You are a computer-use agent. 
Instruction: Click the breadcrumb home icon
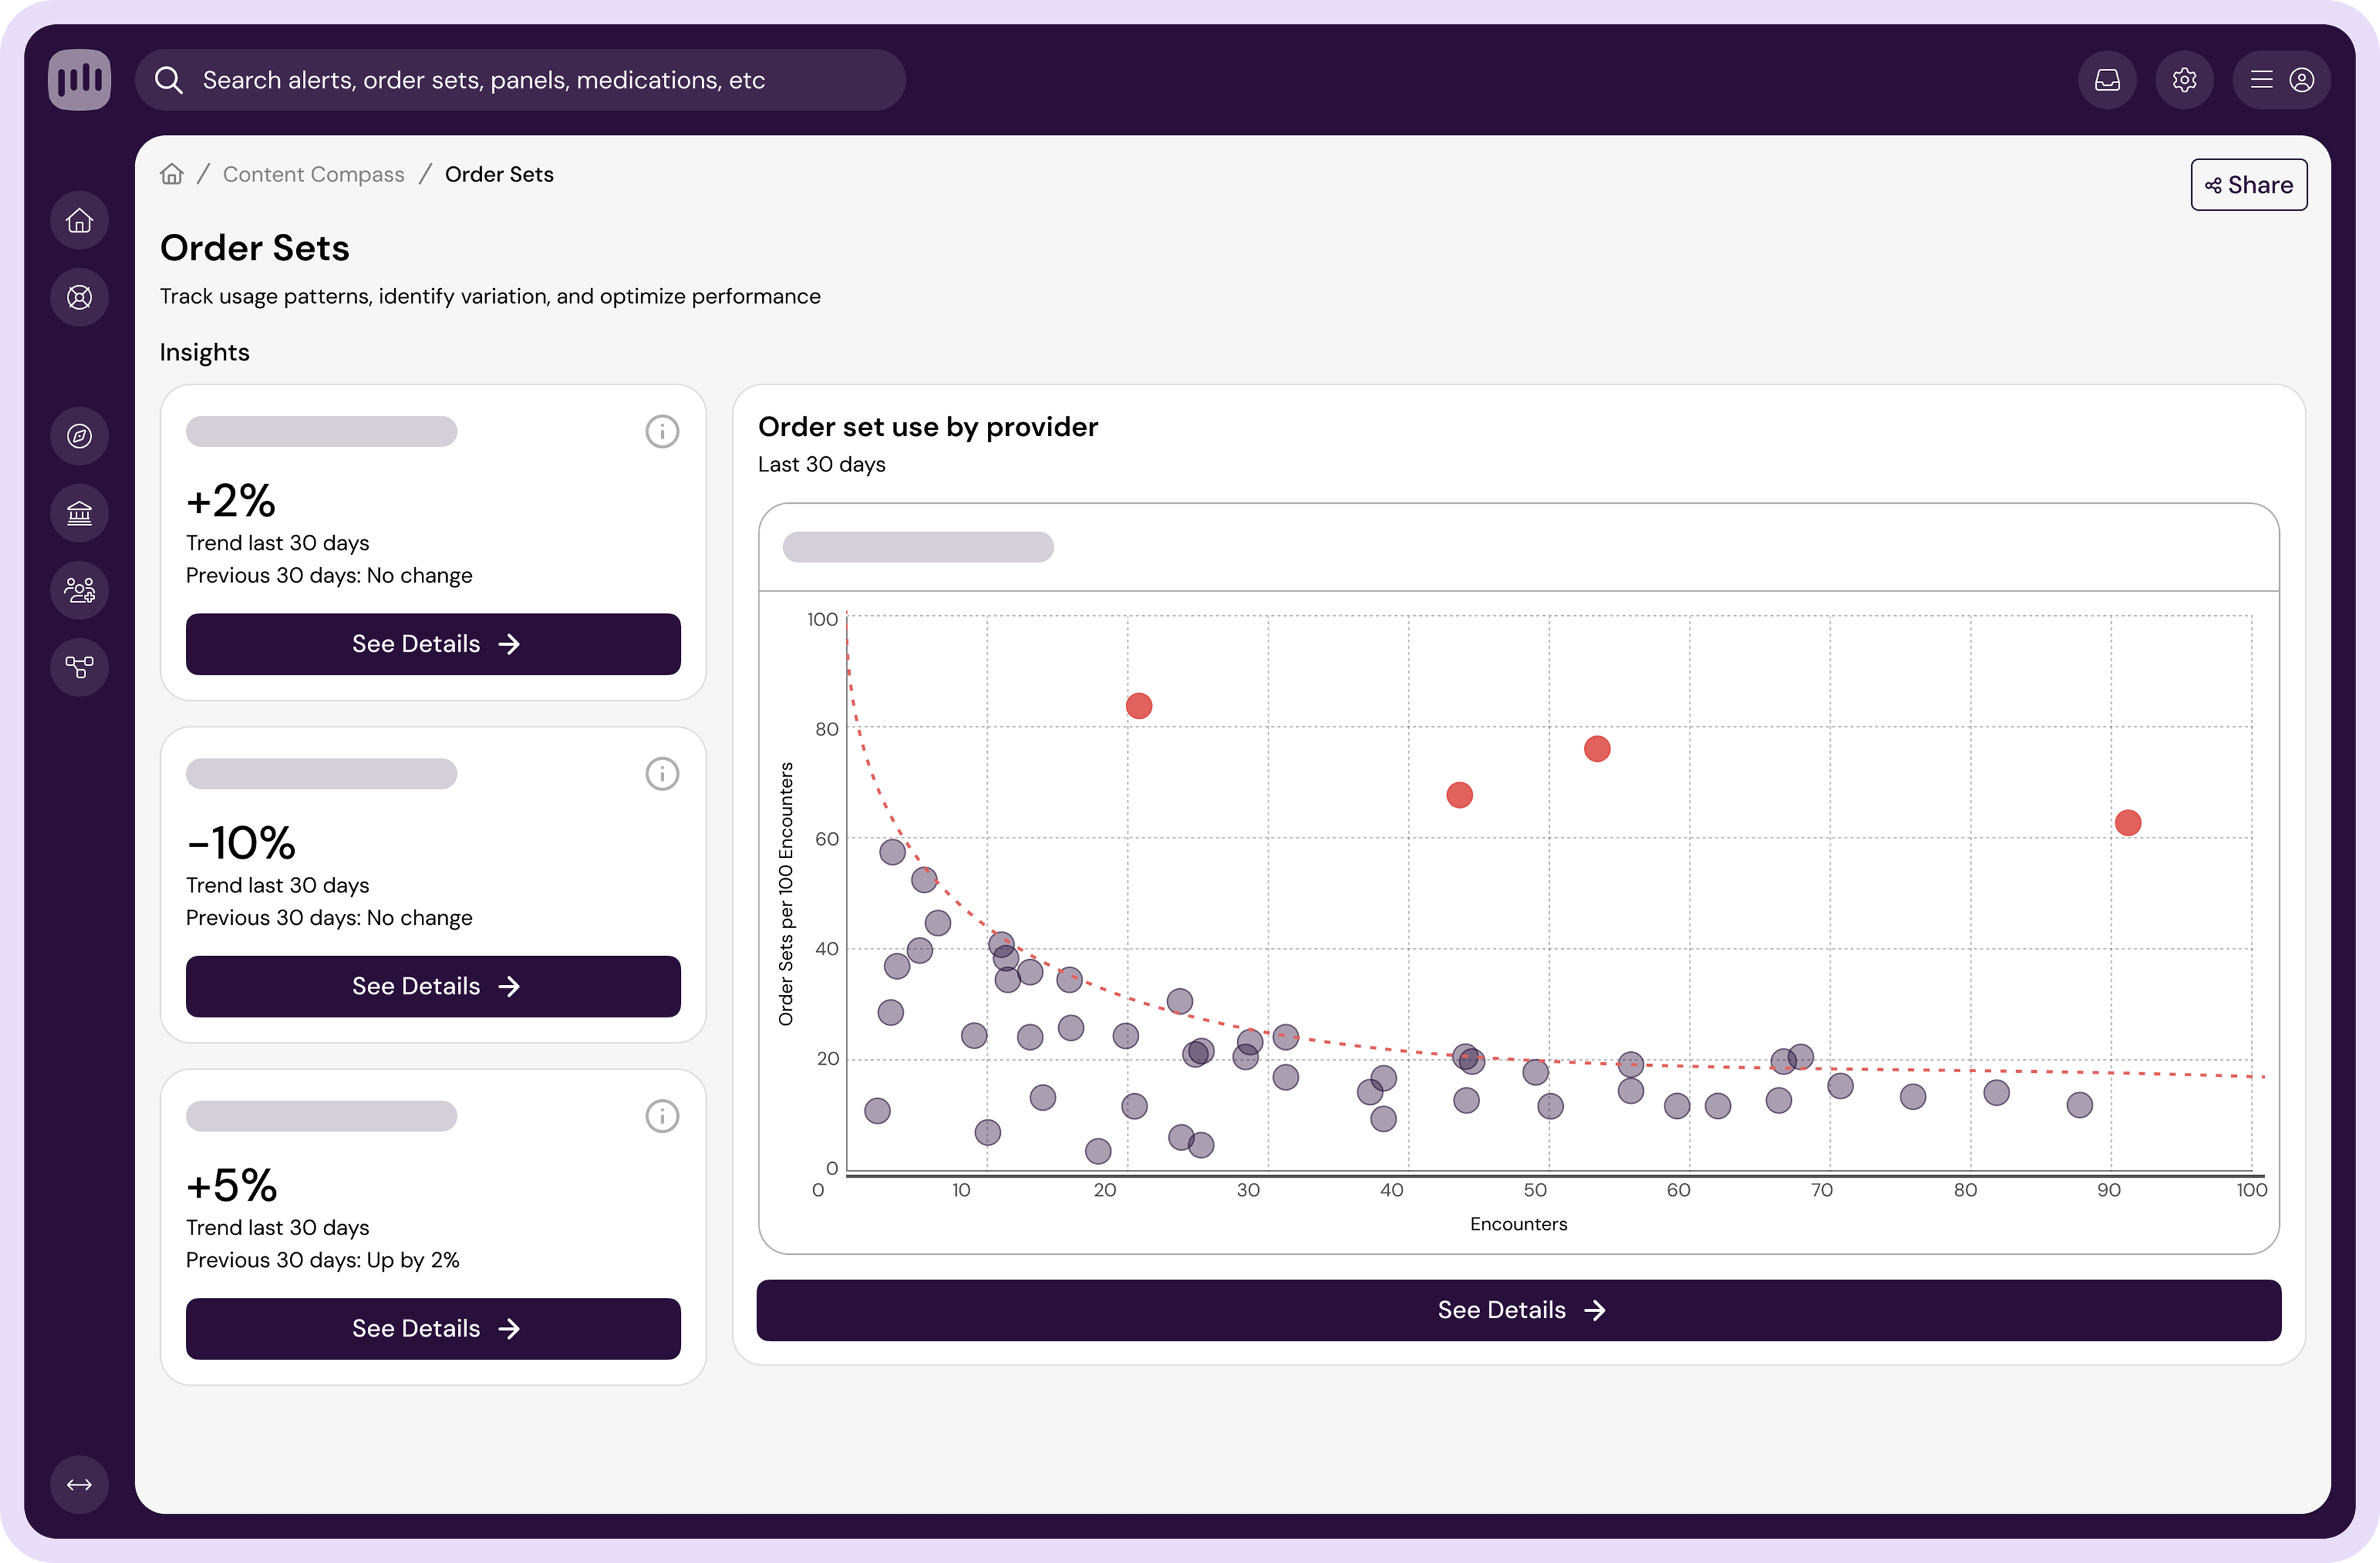point(172,174)
